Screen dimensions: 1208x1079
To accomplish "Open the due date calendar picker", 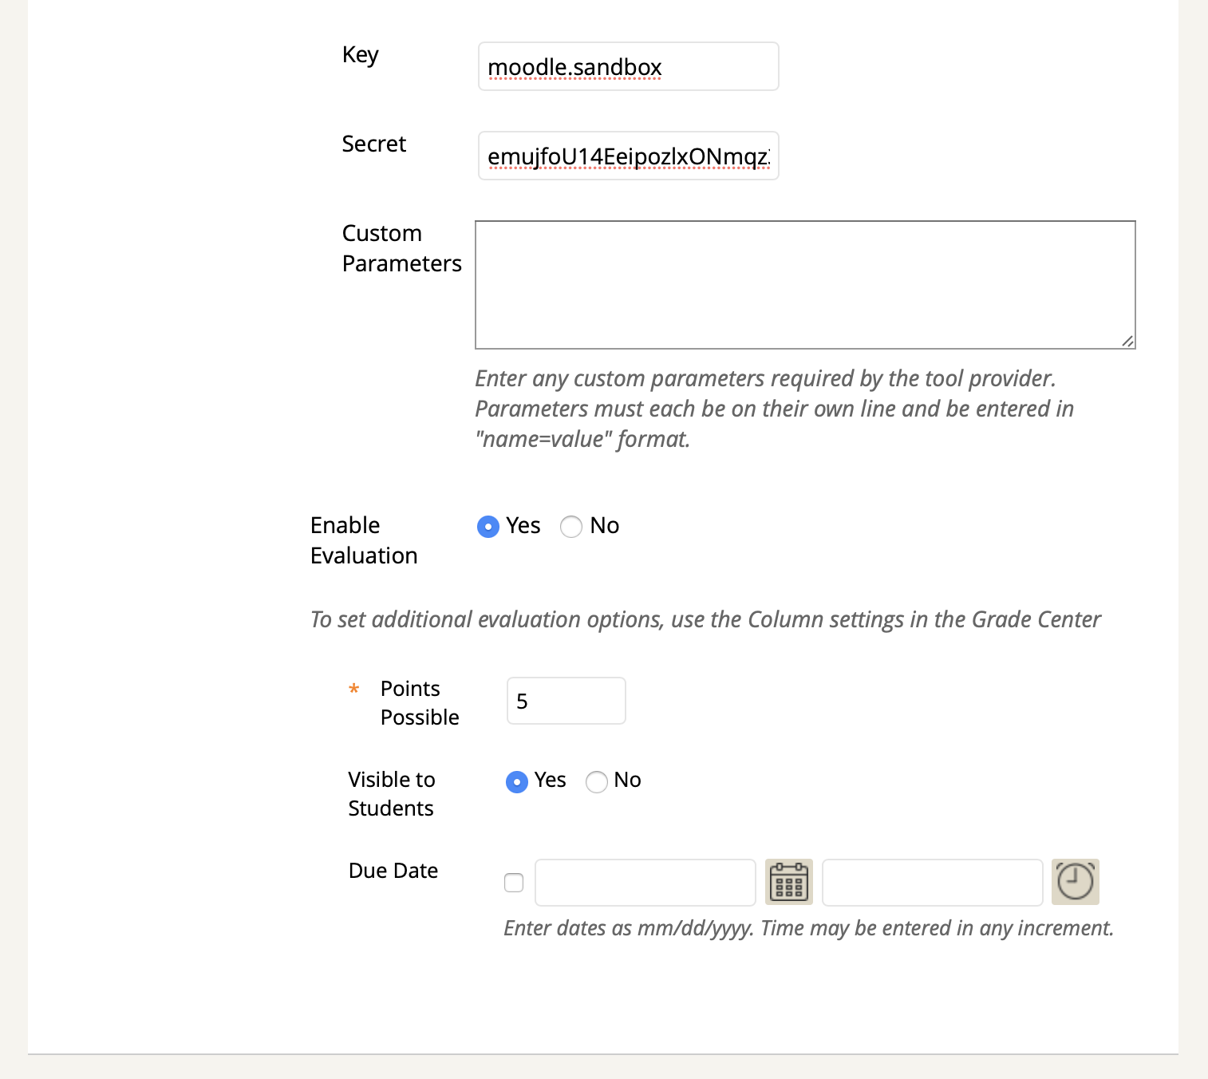I will pos(789,882).
